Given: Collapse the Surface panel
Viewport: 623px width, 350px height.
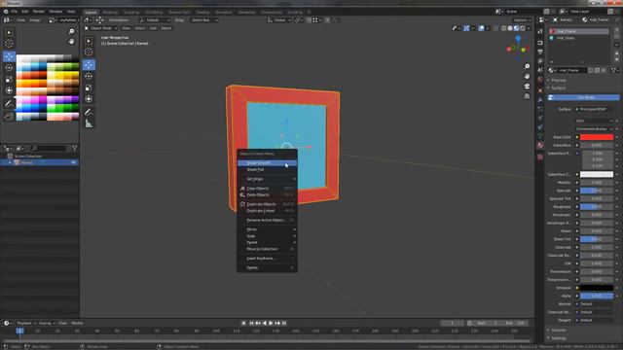Looking at the screenshot, I should 557,88.
